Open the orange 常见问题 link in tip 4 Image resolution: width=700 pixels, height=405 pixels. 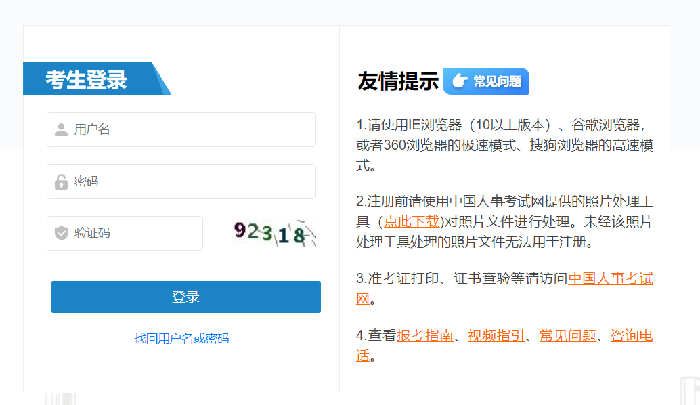pos(567,335)
